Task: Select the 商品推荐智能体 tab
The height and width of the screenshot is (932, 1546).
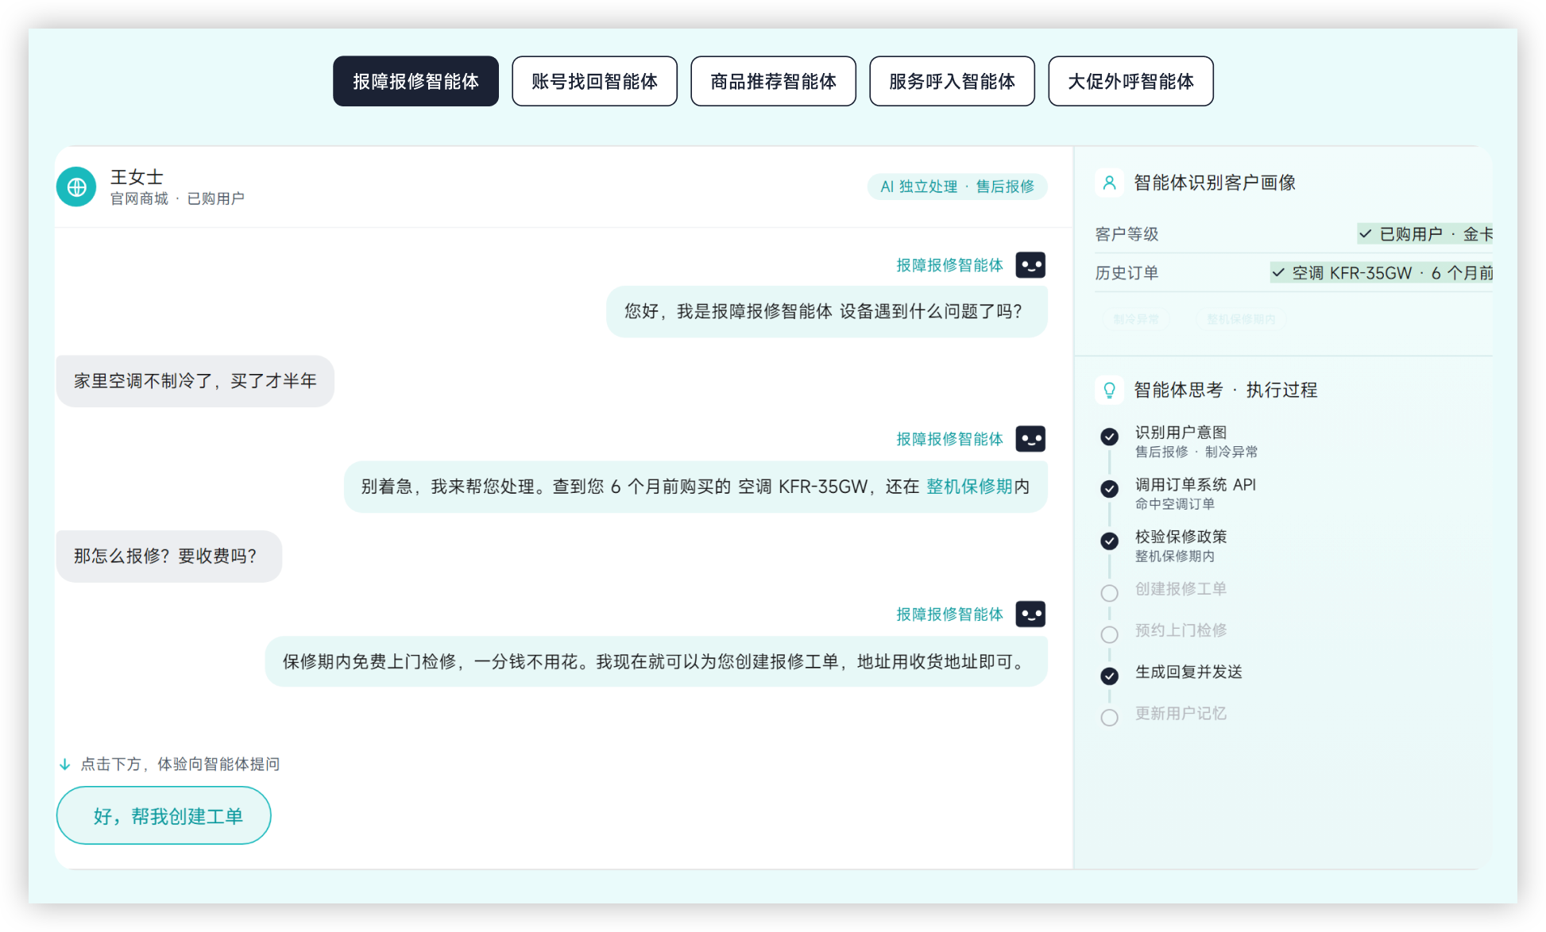Action: (x=773, y=81)
